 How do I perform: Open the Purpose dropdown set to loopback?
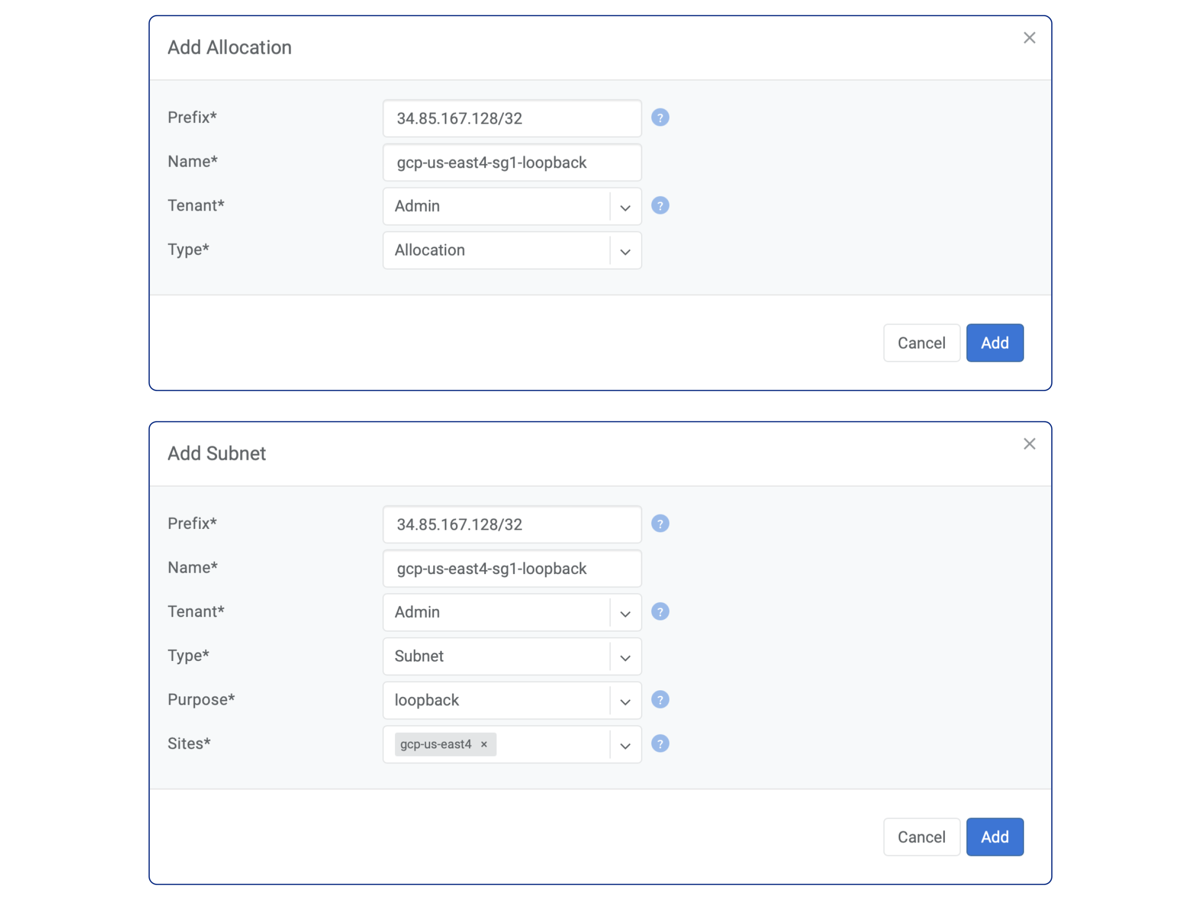pos(625,700)
